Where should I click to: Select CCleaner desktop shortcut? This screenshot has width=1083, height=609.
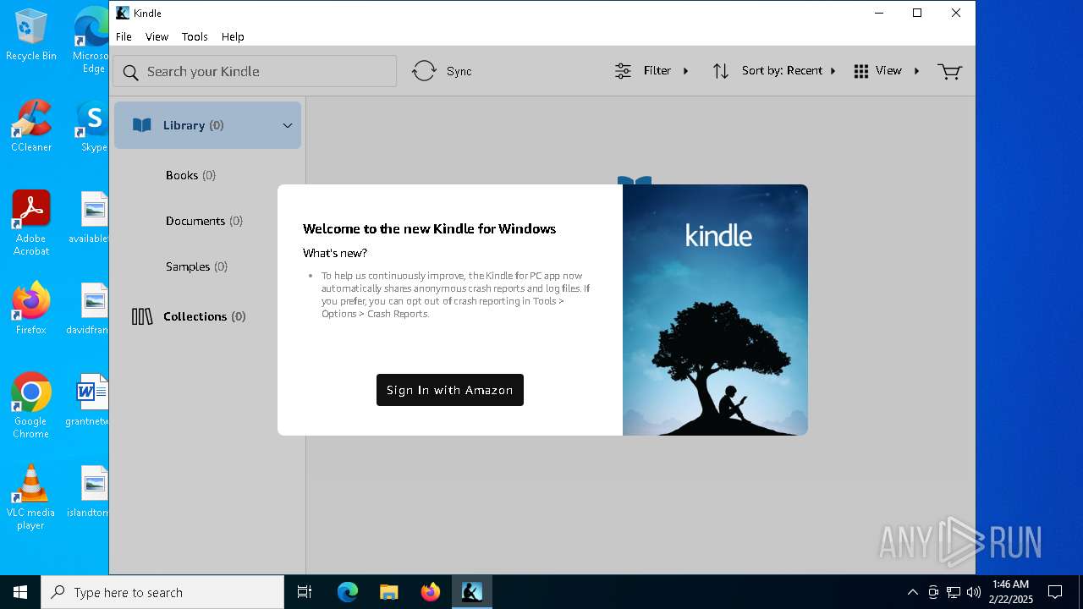pyautogui.click(x=31, y=127)
